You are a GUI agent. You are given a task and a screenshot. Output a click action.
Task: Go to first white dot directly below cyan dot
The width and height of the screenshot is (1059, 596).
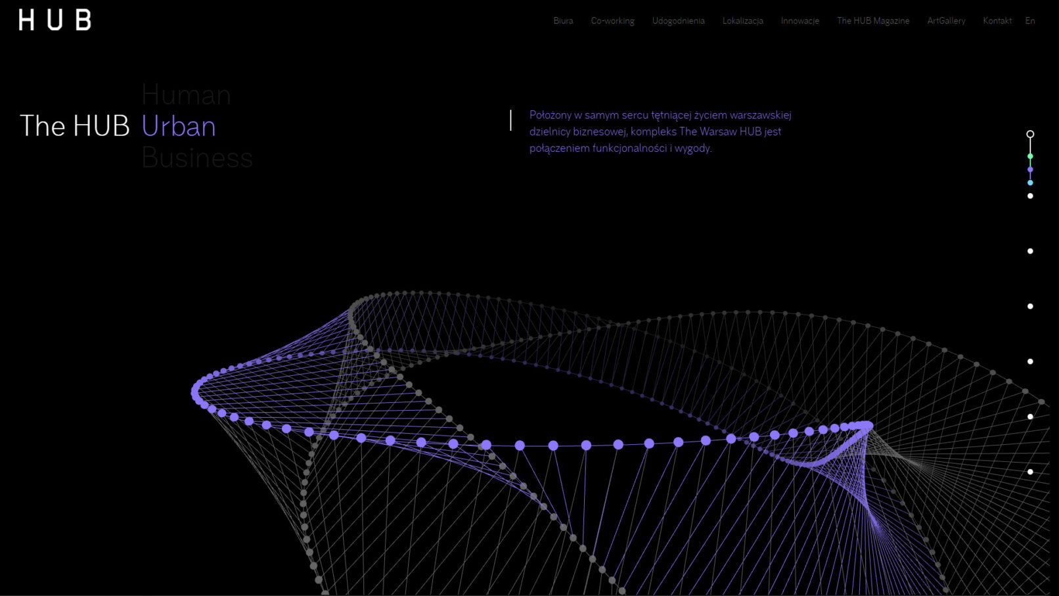pyautogui.click(x=1030, y=196)
